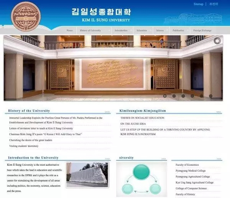Open the Science menu
This screenshot has height=198, width=230.
point(160,30)
